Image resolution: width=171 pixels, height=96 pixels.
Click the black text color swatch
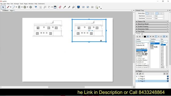coord(145,37)
